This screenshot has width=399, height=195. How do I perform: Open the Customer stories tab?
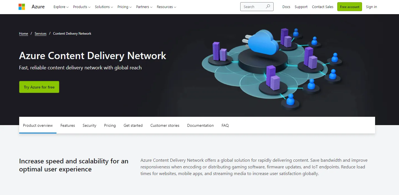coord(165,125)
